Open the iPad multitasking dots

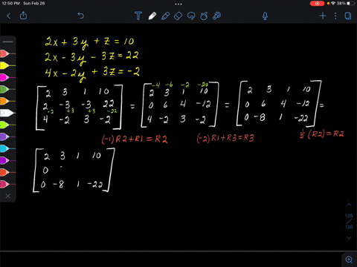point(178,4)
